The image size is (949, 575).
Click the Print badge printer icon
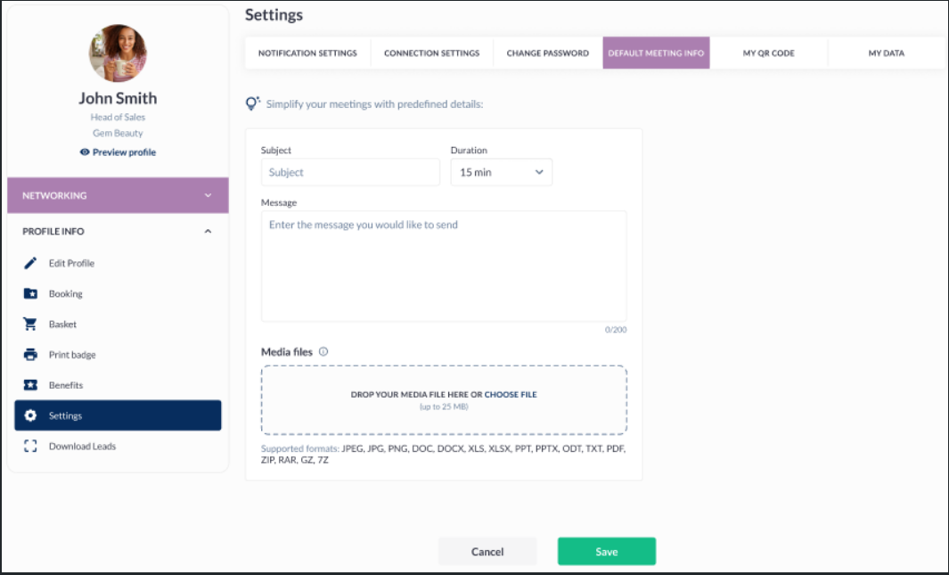coord(30,355)
